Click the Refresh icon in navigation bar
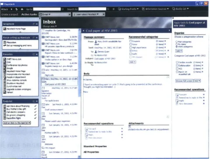Screen dimensions: 210x159 (17, 9)
